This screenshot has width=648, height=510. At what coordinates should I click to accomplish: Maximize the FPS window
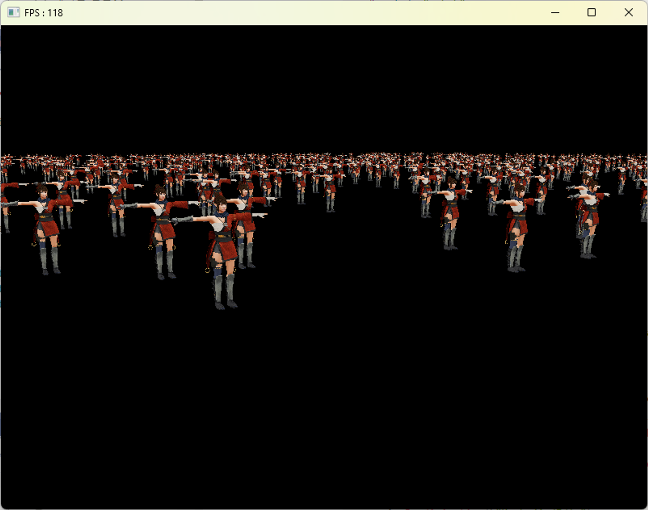591,13
